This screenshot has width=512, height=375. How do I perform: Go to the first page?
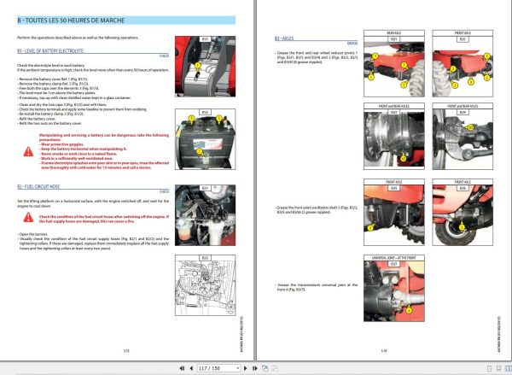coord(183,368)
